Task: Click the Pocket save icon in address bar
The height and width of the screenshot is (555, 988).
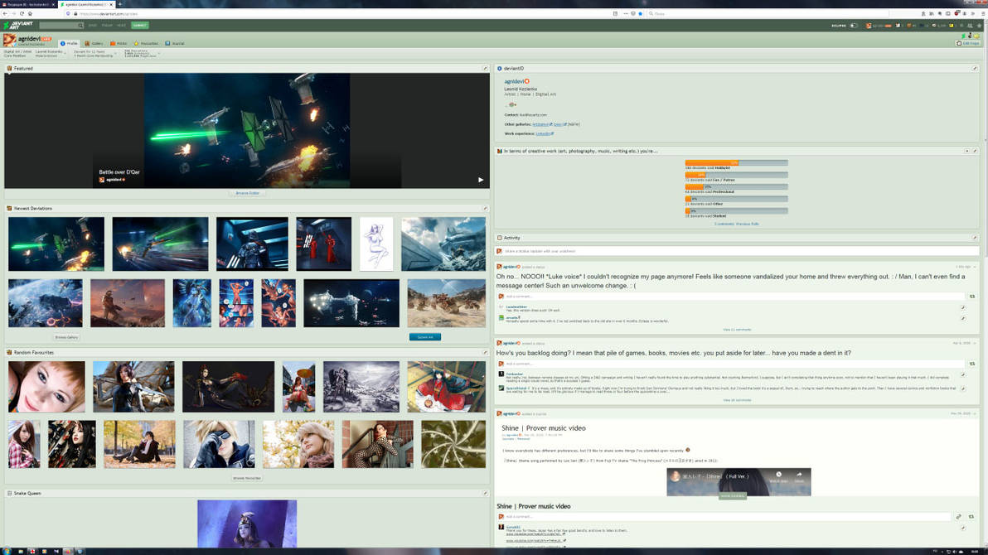Action: click(x=633, y=13)
